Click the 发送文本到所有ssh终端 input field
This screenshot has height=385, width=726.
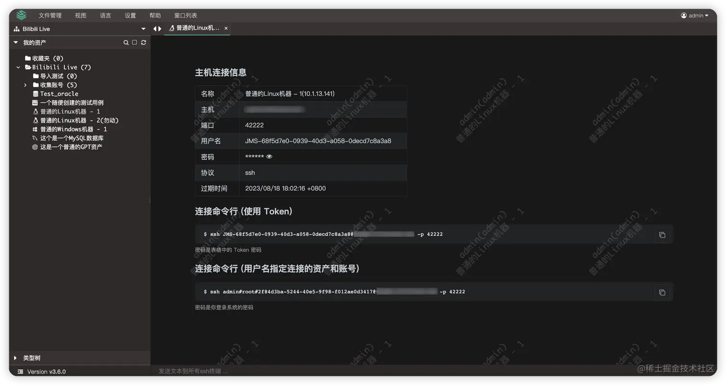coord(433,371)
